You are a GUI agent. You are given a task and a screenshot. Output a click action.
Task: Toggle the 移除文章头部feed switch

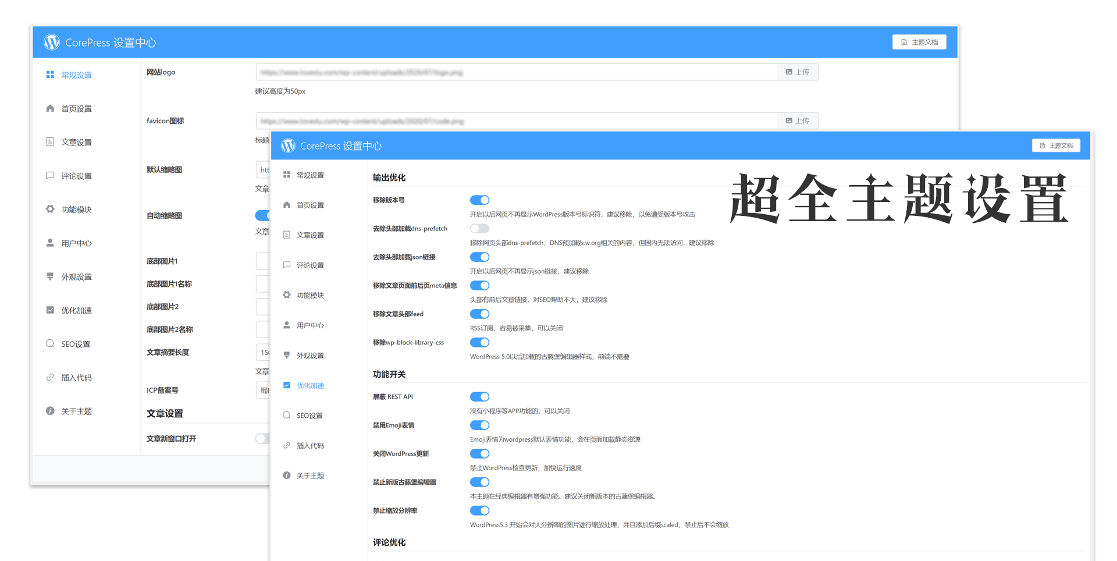click(x=479, y=314)
